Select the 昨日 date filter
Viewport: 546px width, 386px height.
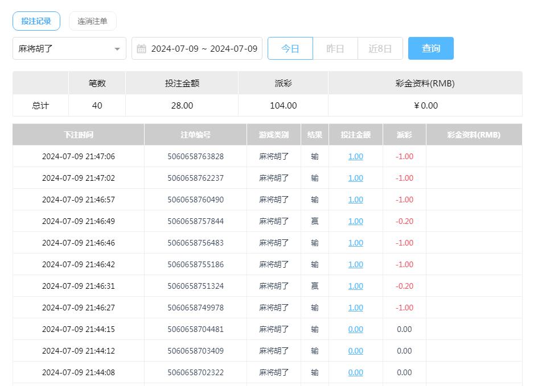click(x=335, y=48)
